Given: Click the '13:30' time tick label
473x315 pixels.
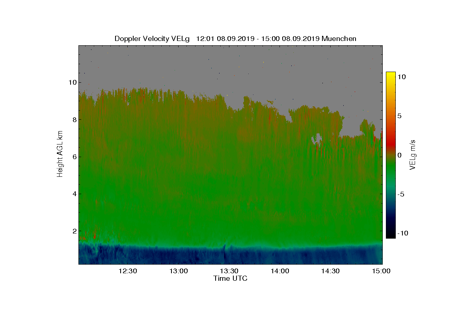Looking at the screenshot, I should click(229, 271).
